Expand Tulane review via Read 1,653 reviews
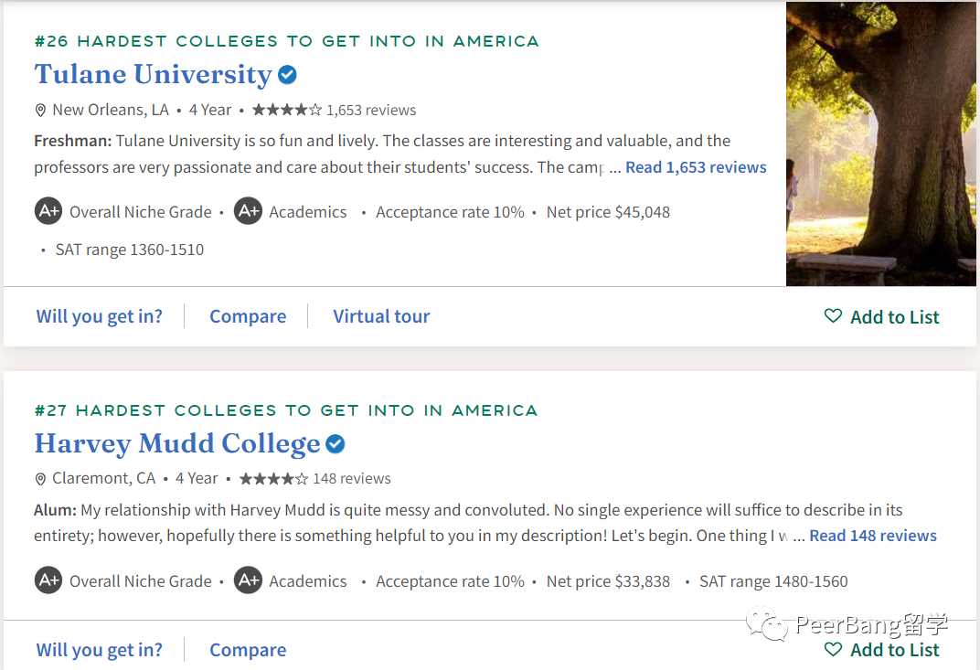This screenshot has height=670, width=980. click(x=696, y=167)
